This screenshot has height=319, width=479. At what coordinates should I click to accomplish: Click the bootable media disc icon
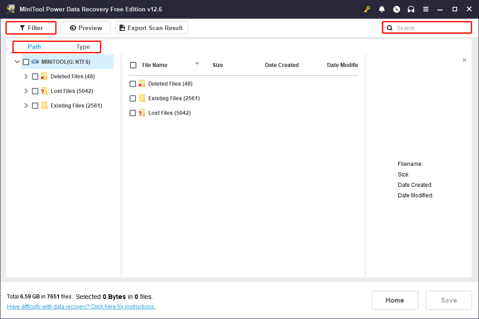[x=396, y=9]
